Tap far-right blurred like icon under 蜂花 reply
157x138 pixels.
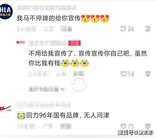coord(148,74)
